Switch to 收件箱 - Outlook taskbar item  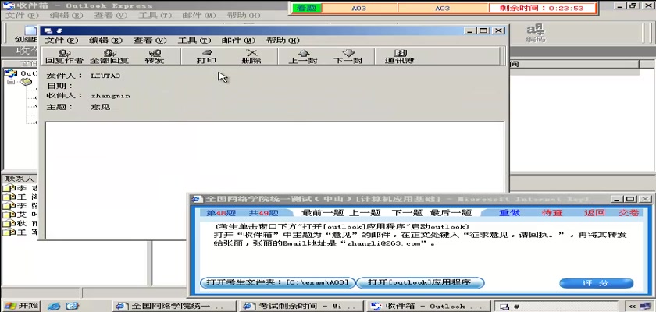tap(429, 307)
